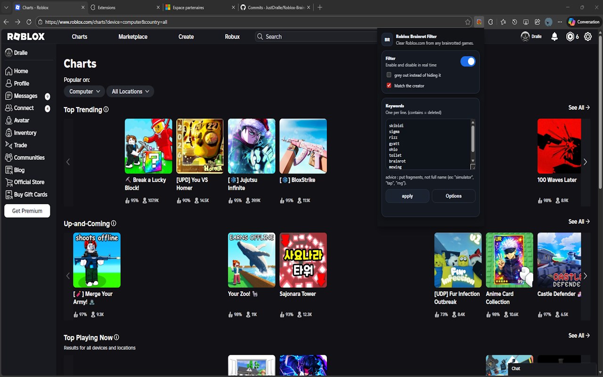Show next Top Trending games with right arrow
This screenshot has height=377, width=603.
[585, 162]
